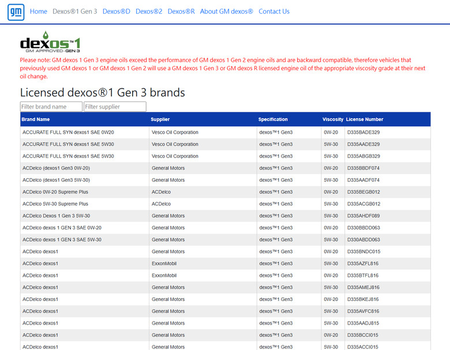
Task: Select license number D335AVFC816
Action: pos(363,311)
